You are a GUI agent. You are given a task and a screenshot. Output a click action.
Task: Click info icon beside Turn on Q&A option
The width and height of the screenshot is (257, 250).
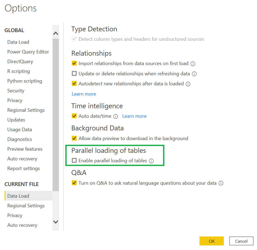[x=221, y=183]
